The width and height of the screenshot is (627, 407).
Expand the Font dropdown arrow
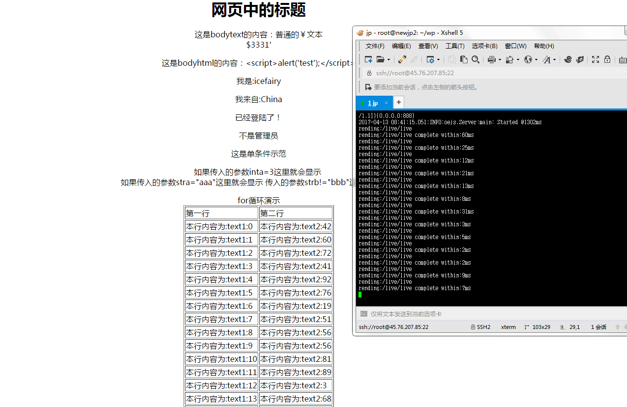[554, 60]
